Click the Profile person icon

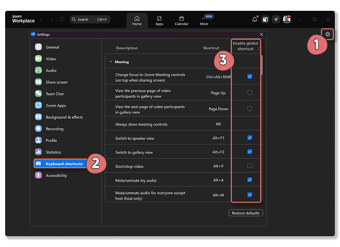(39, 140)
